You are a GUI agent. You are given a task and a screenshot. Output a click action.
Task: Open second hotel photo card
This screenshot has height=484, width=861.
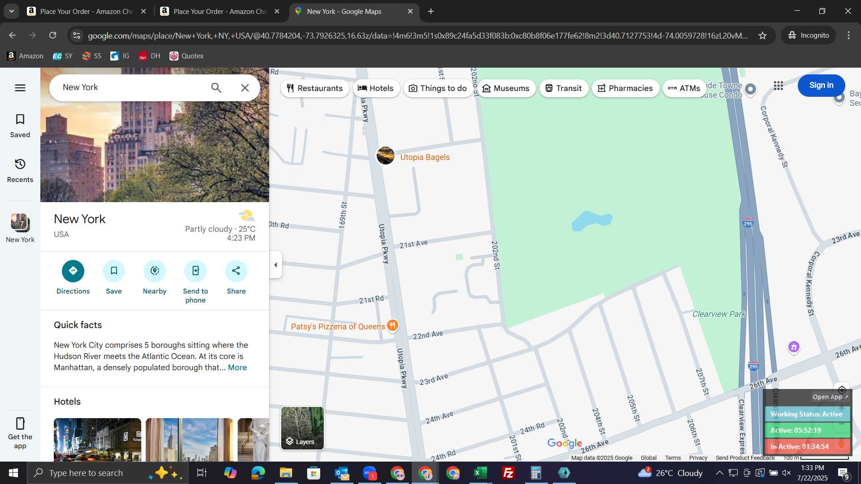coord(189,440)
